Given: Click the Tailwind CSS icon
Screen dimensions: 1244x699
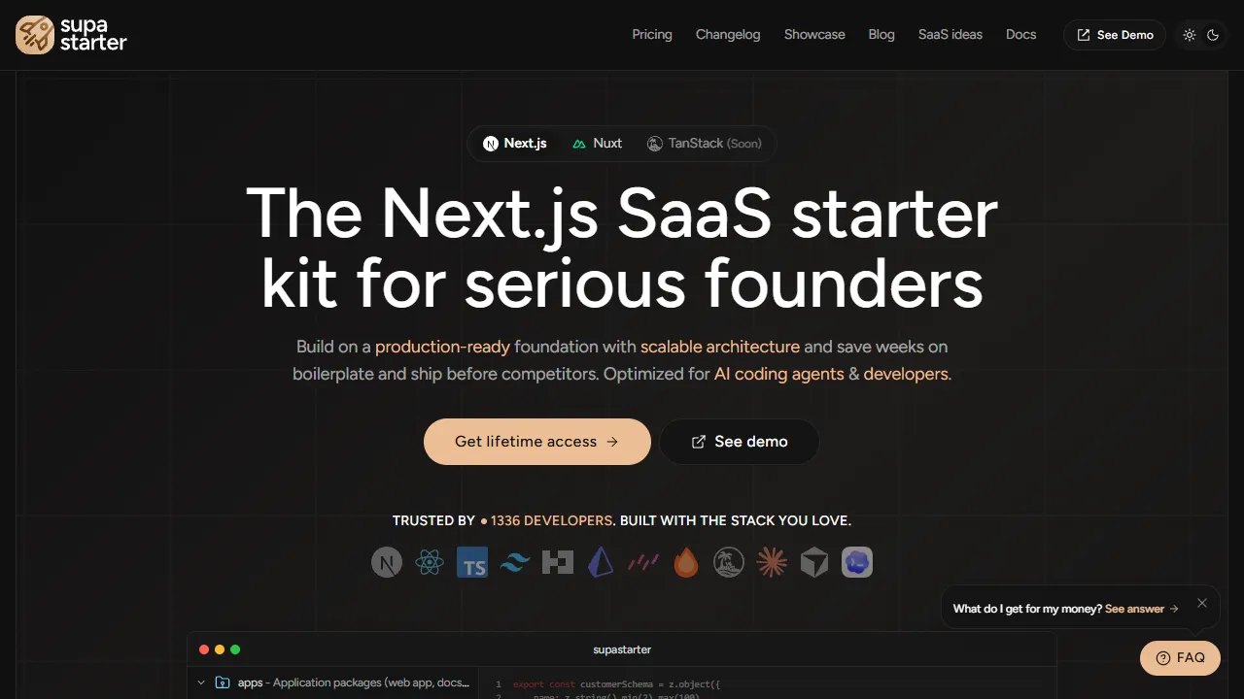Looking at the screenshot, I should [x=514, y=562].
